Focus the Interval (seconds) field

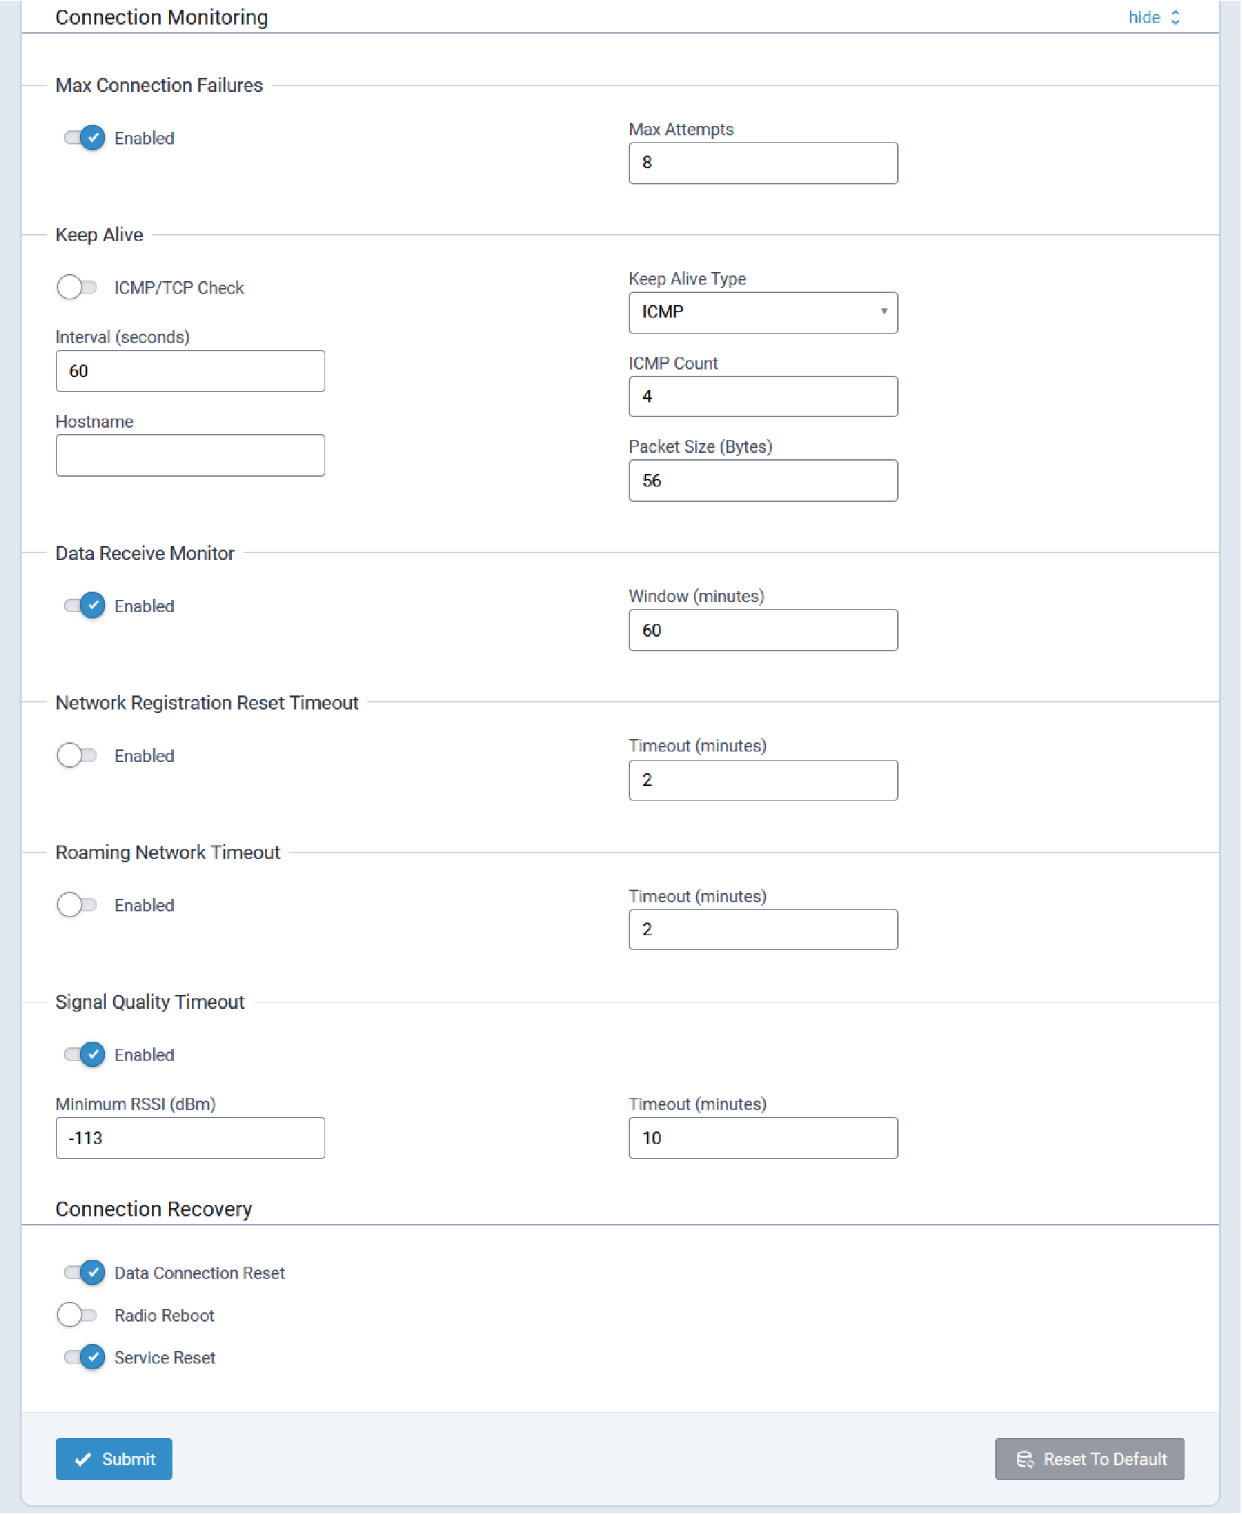pyautogui.click(x=191, y=371)
